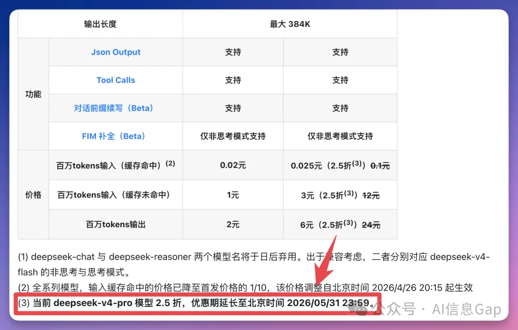
Task: Open the Json Output link
Action: (x=116, y=52)
